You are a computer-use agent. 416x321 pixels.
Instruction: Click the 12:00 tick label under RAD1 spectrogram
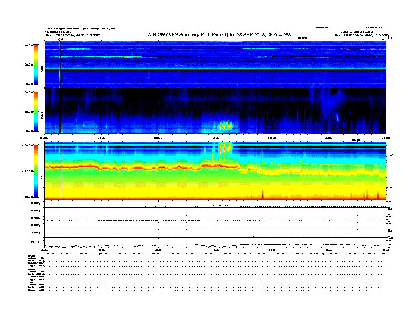tap(215, 138)
